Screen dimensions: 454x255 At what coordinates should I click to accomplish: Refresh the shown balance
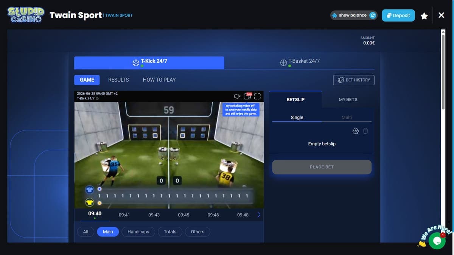coord(373,15)
